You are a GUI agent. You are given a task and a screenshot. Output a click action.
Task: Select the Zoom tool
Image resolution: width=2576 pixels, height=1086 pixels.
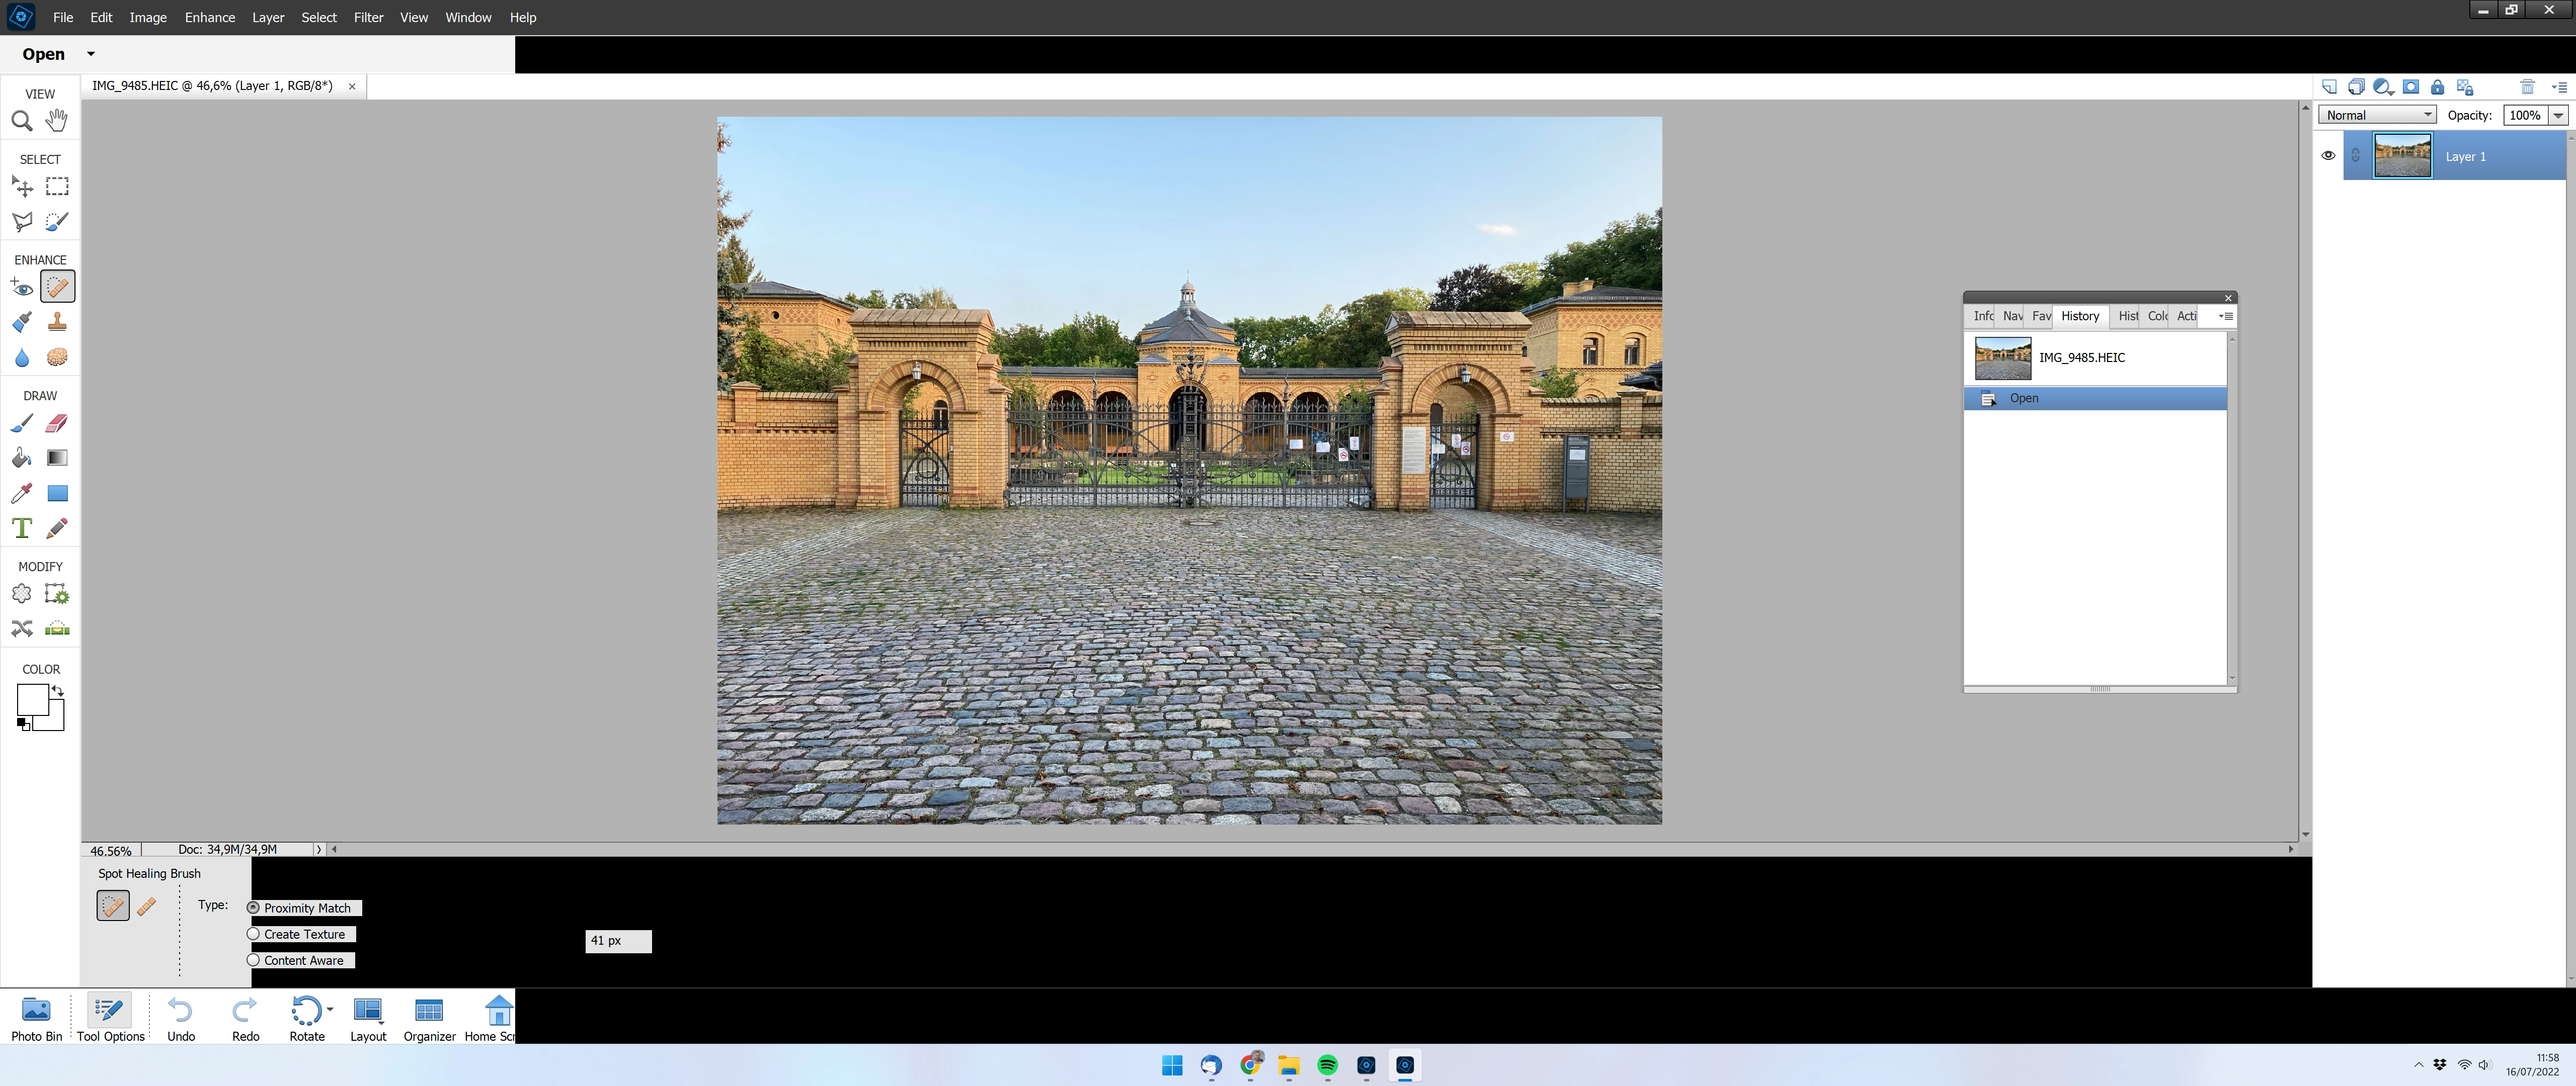click(22, 121)
